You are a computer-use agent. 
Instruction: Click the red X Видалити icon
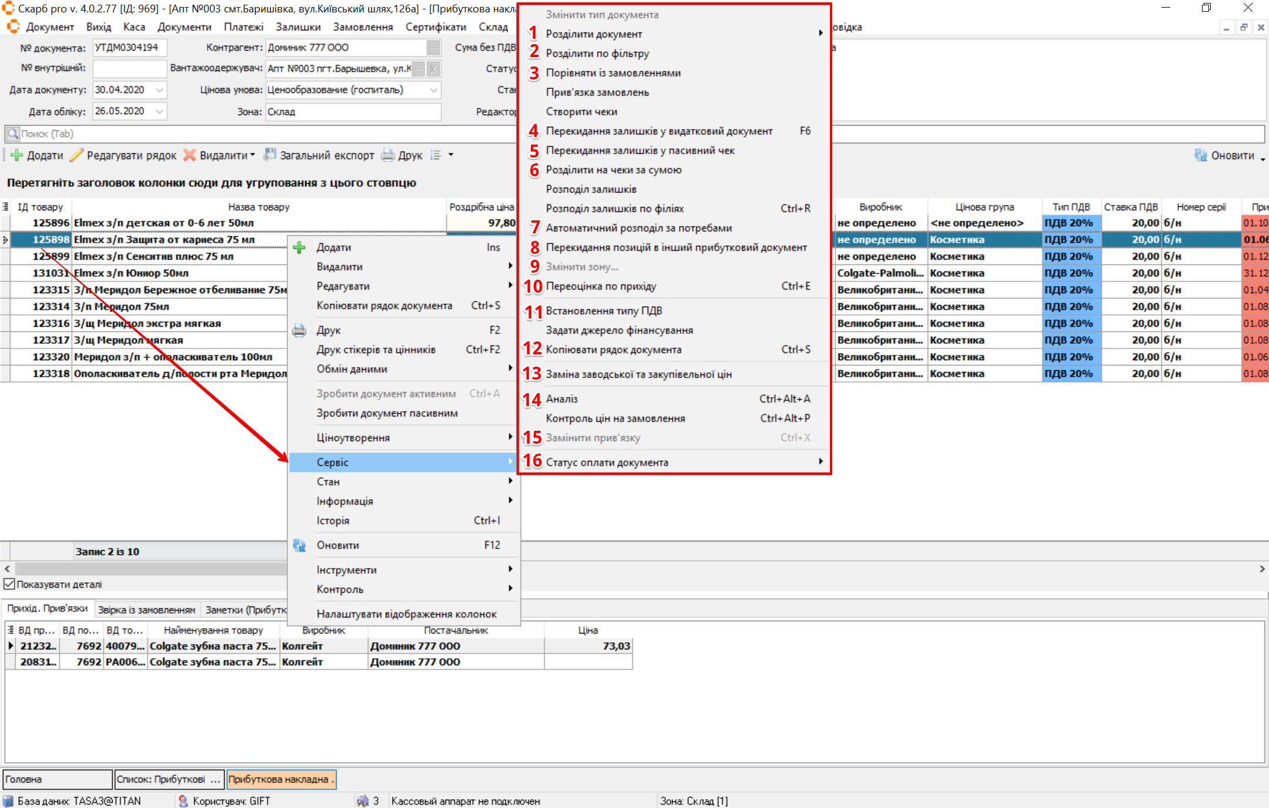point(189,155)
